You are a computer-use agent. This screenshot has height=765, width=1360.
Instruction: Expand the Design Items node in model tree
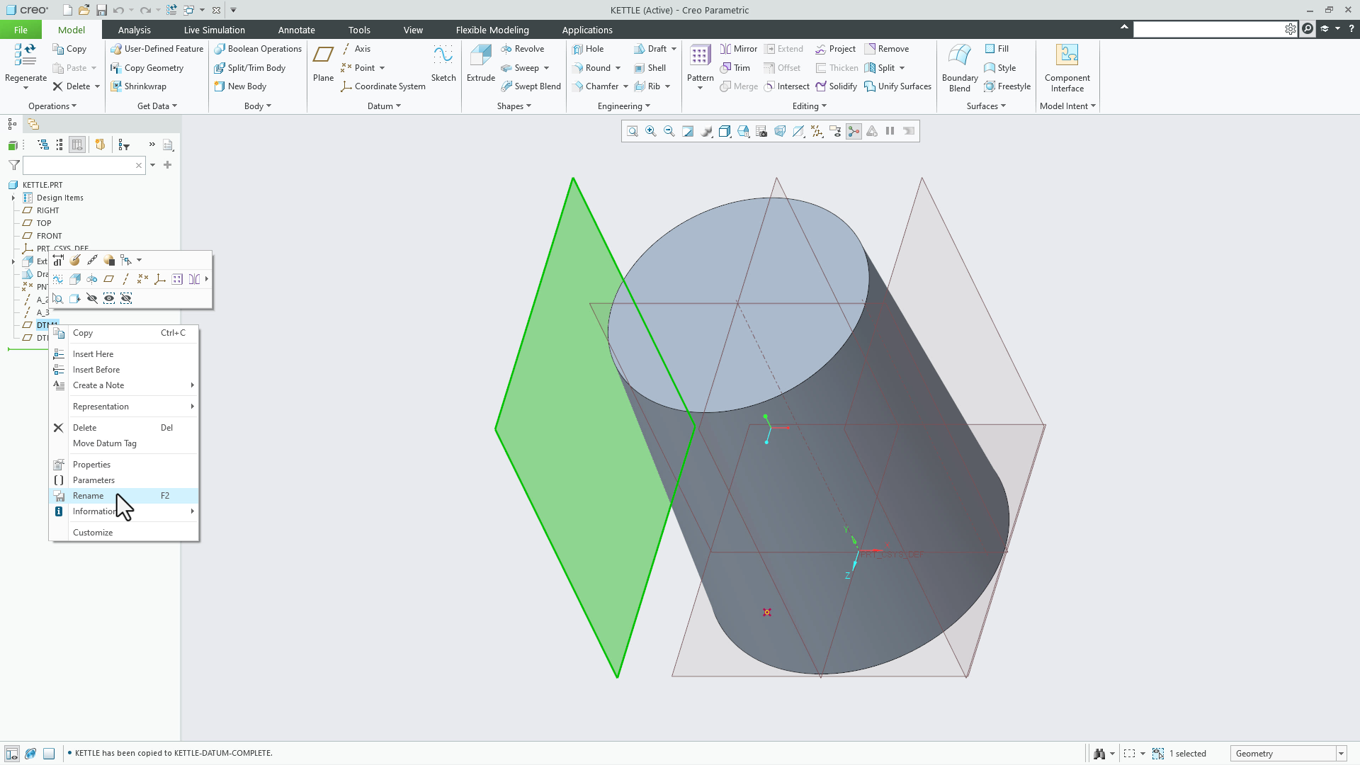14,198
